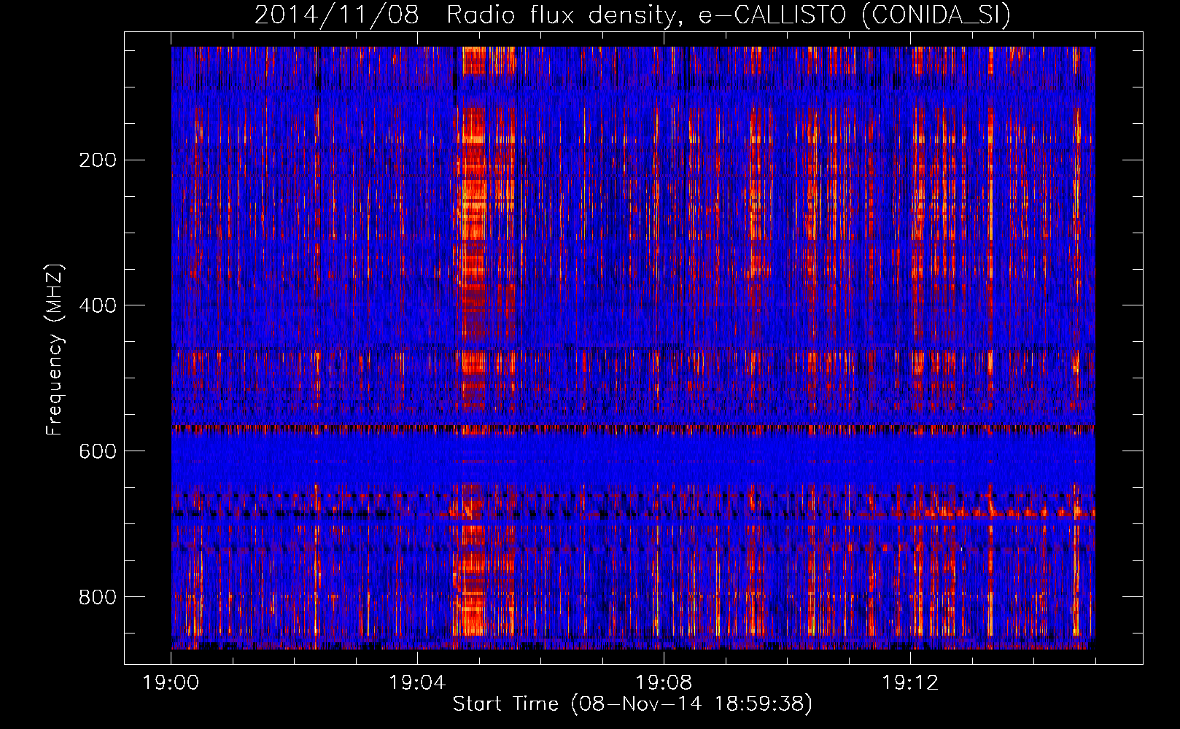1180x729 pixels.
Task: Click the 'Frequency (MHZ)' axis label
Action: (55, 350)
